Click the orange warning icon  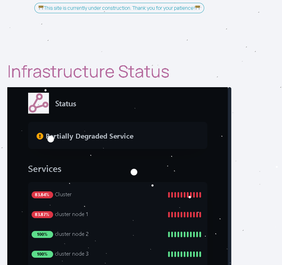[40, 136]
